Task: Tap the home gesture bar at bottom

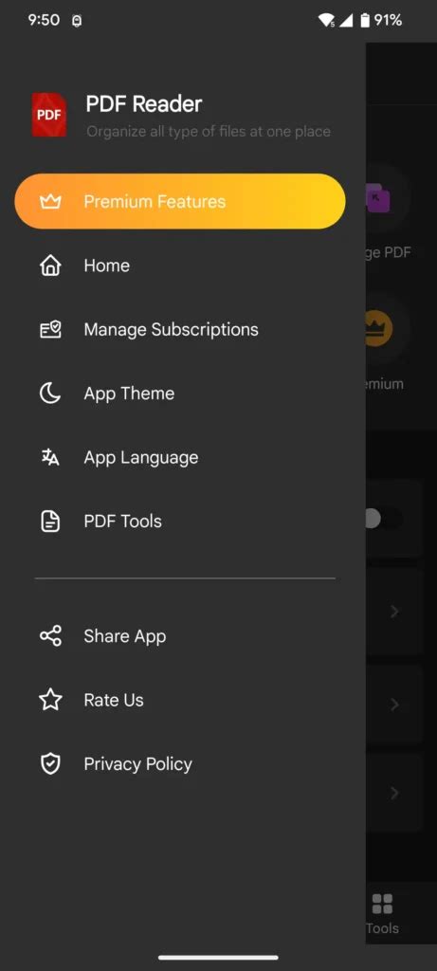Action: click(x=218, y=958)
